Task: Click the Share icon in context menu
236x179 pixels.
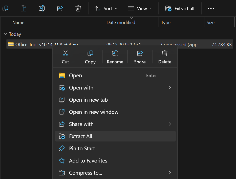Action: [140, 53]
